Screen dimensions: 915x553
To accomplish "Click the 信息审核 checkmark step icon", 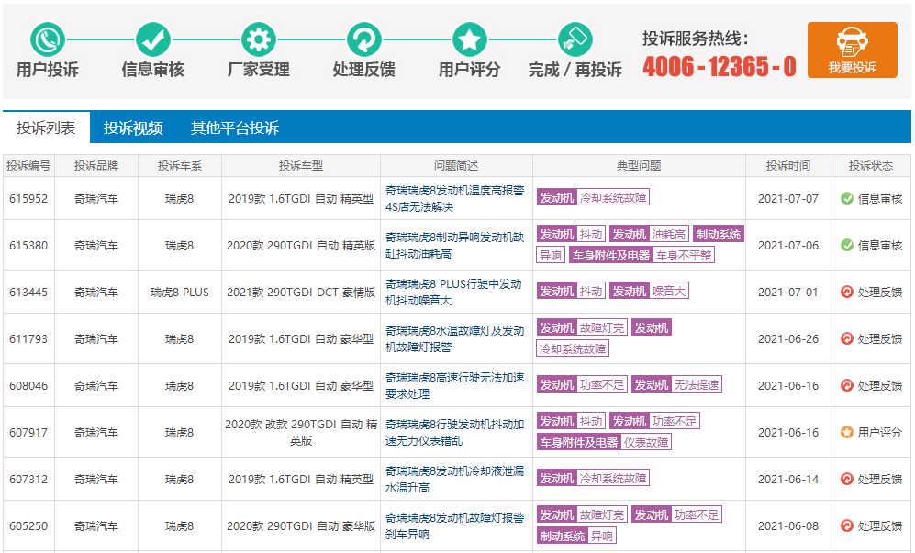I will (x=153, y=39).
